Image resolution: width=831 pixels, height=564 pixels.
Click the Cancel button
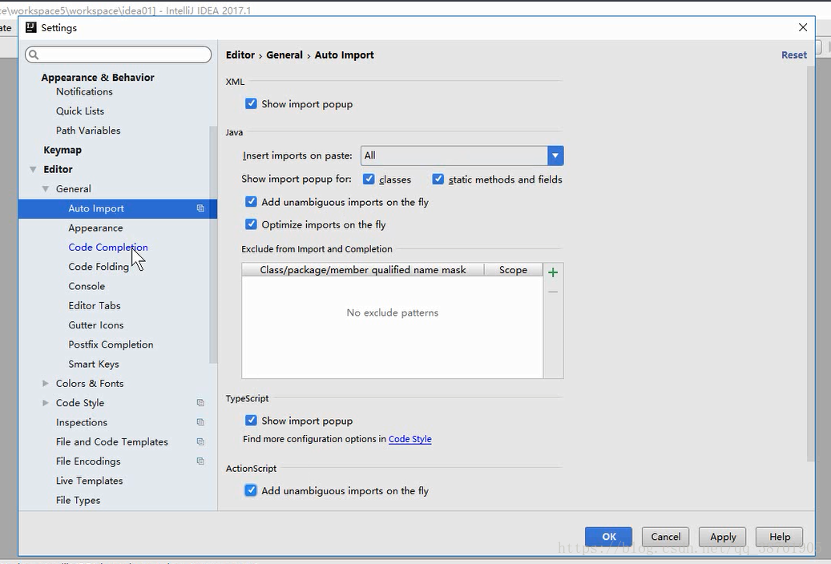(x=666, y=537)
